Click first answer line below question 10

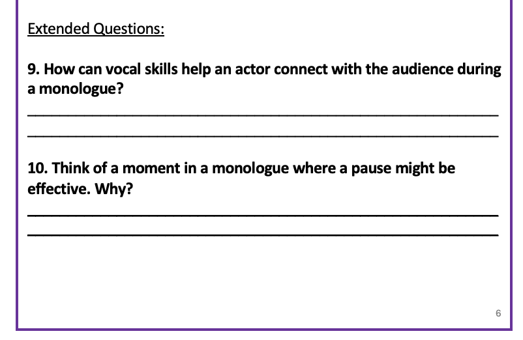click(x=263, y=216)
